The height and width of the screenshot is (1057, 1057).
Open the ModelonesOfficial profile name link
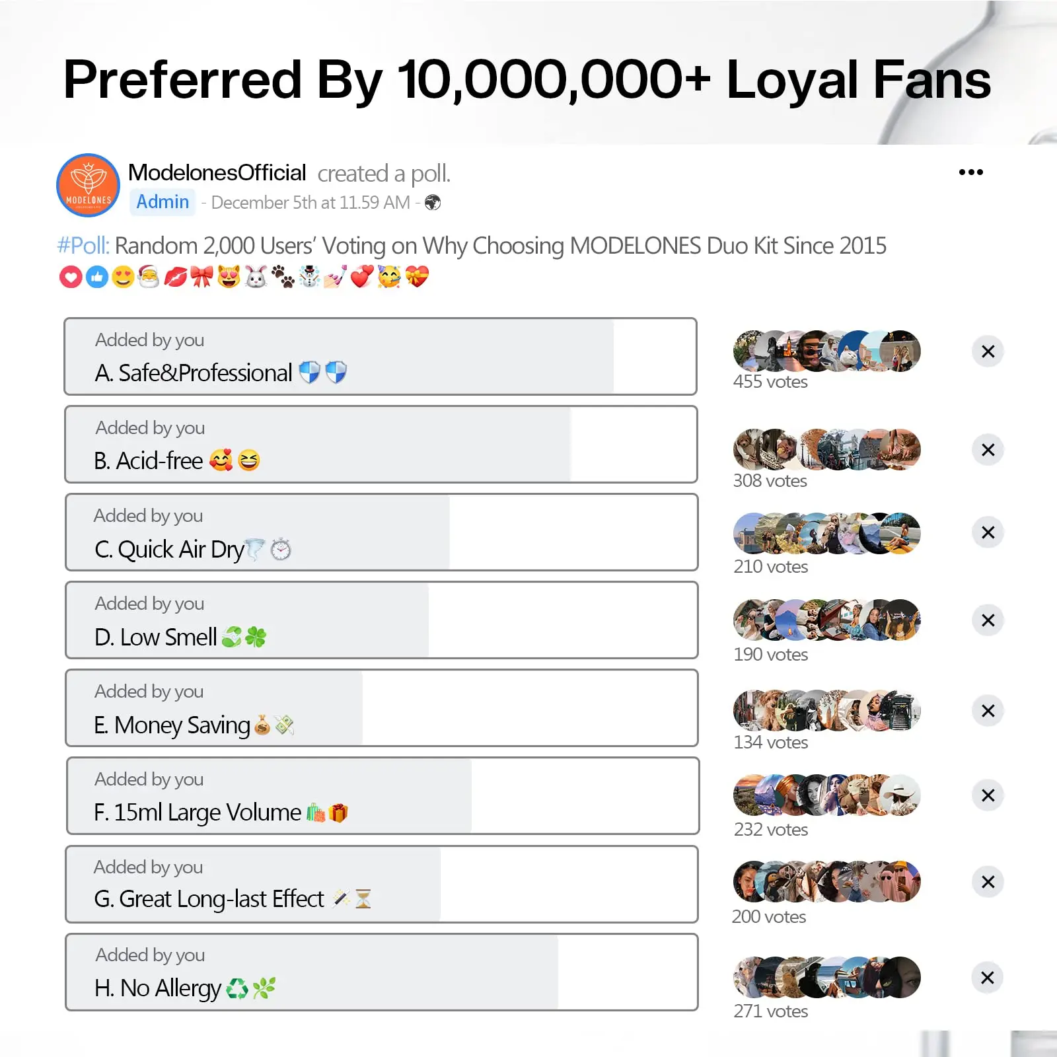click(x=217, y=173)
